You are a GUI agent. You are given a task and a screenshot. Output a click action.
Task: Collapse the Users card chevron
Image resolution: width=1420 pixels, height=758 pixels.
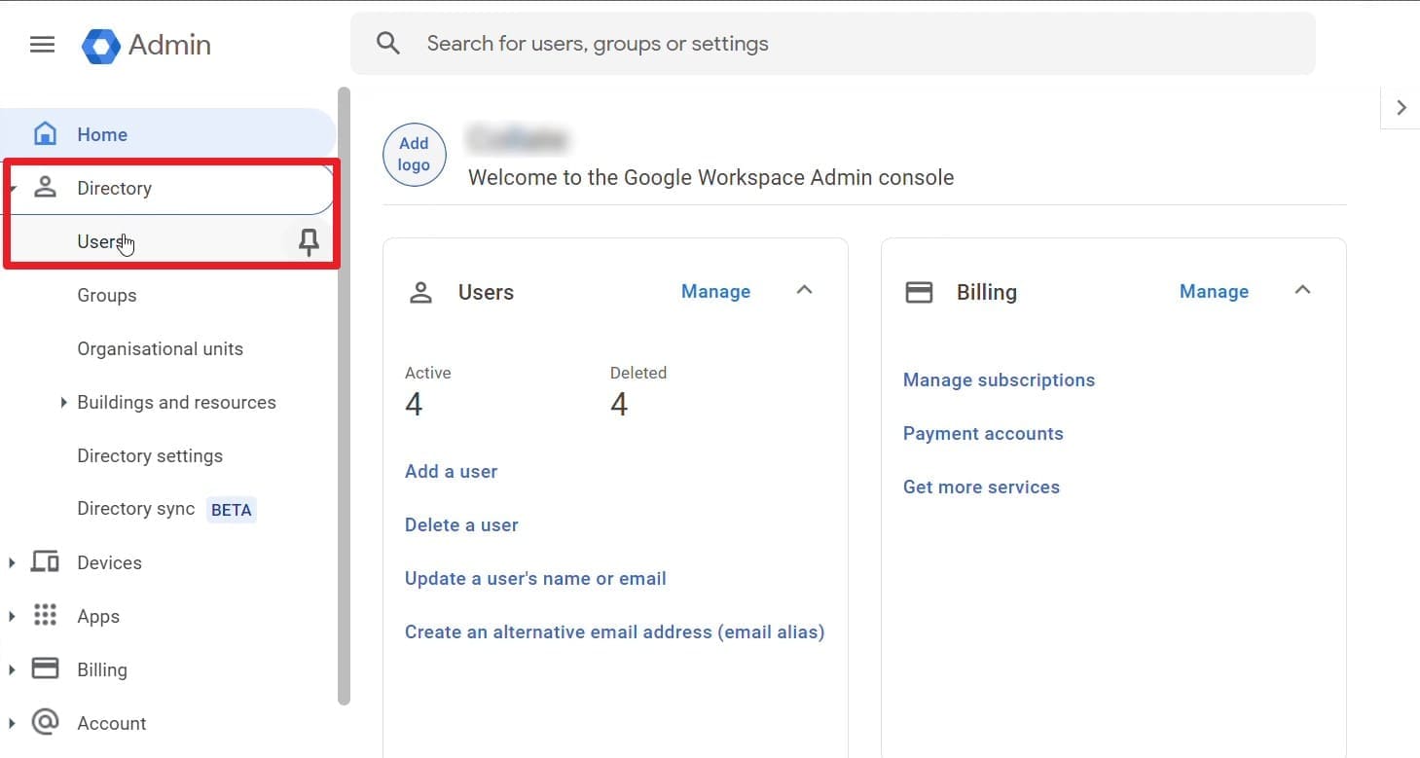tap(804, 290)
